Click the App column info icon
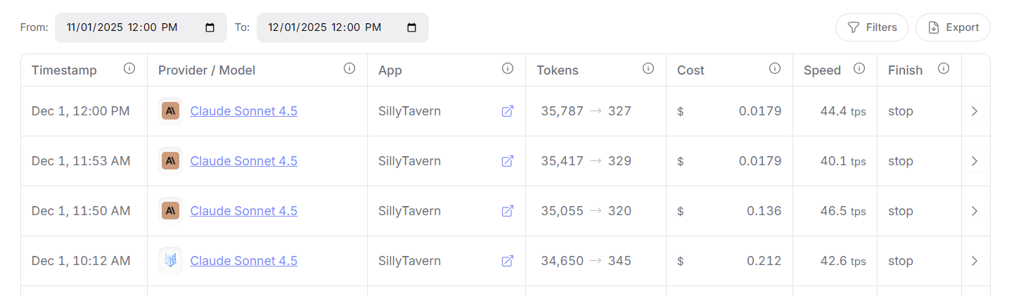The image size is (1028, 296). click(x=508, y=69)
